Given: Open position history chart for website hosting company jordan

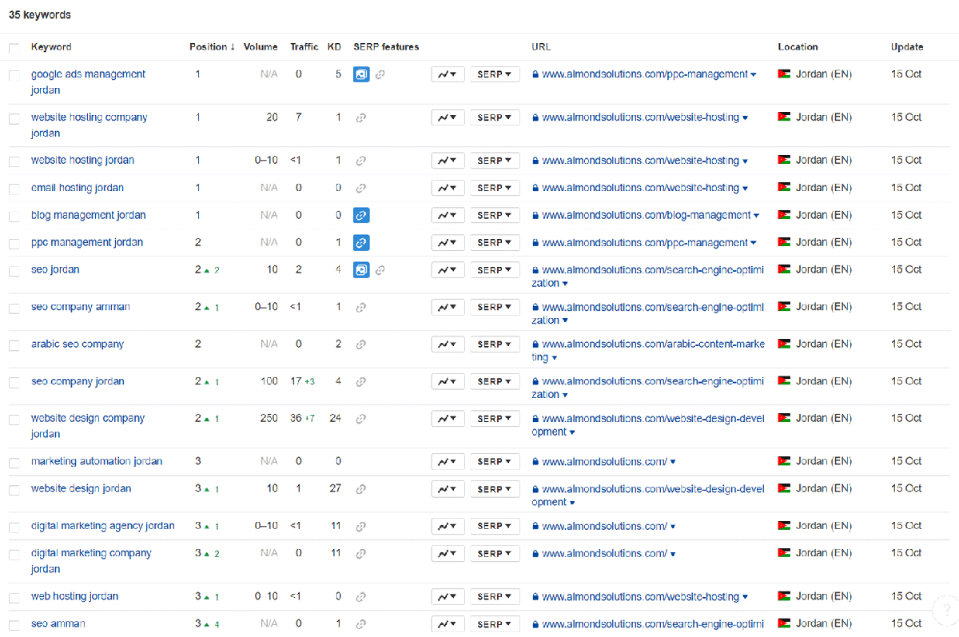Looking at the screenshot, I should click(x=448, y=117).
